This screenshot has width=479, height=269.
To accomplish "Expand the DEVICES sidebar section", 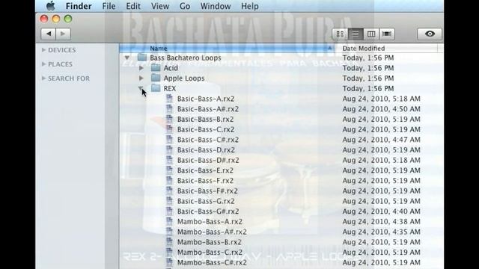I will coord(43,50).
